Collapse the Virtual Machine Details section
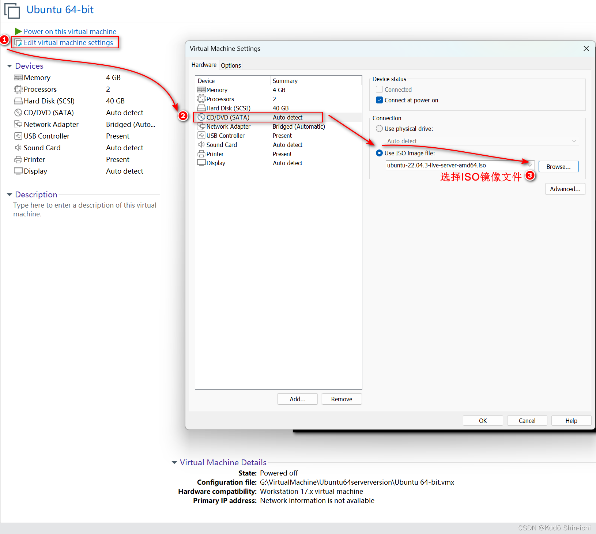Viewport: 596px width, 534px height. 174,463
